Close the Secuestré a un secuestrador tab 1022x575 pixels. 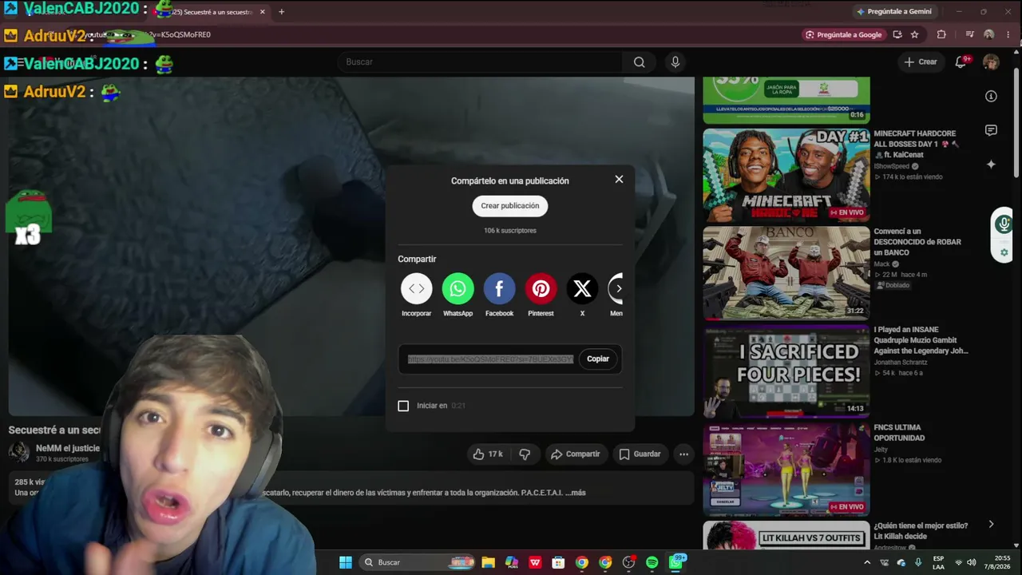(262, 12)
